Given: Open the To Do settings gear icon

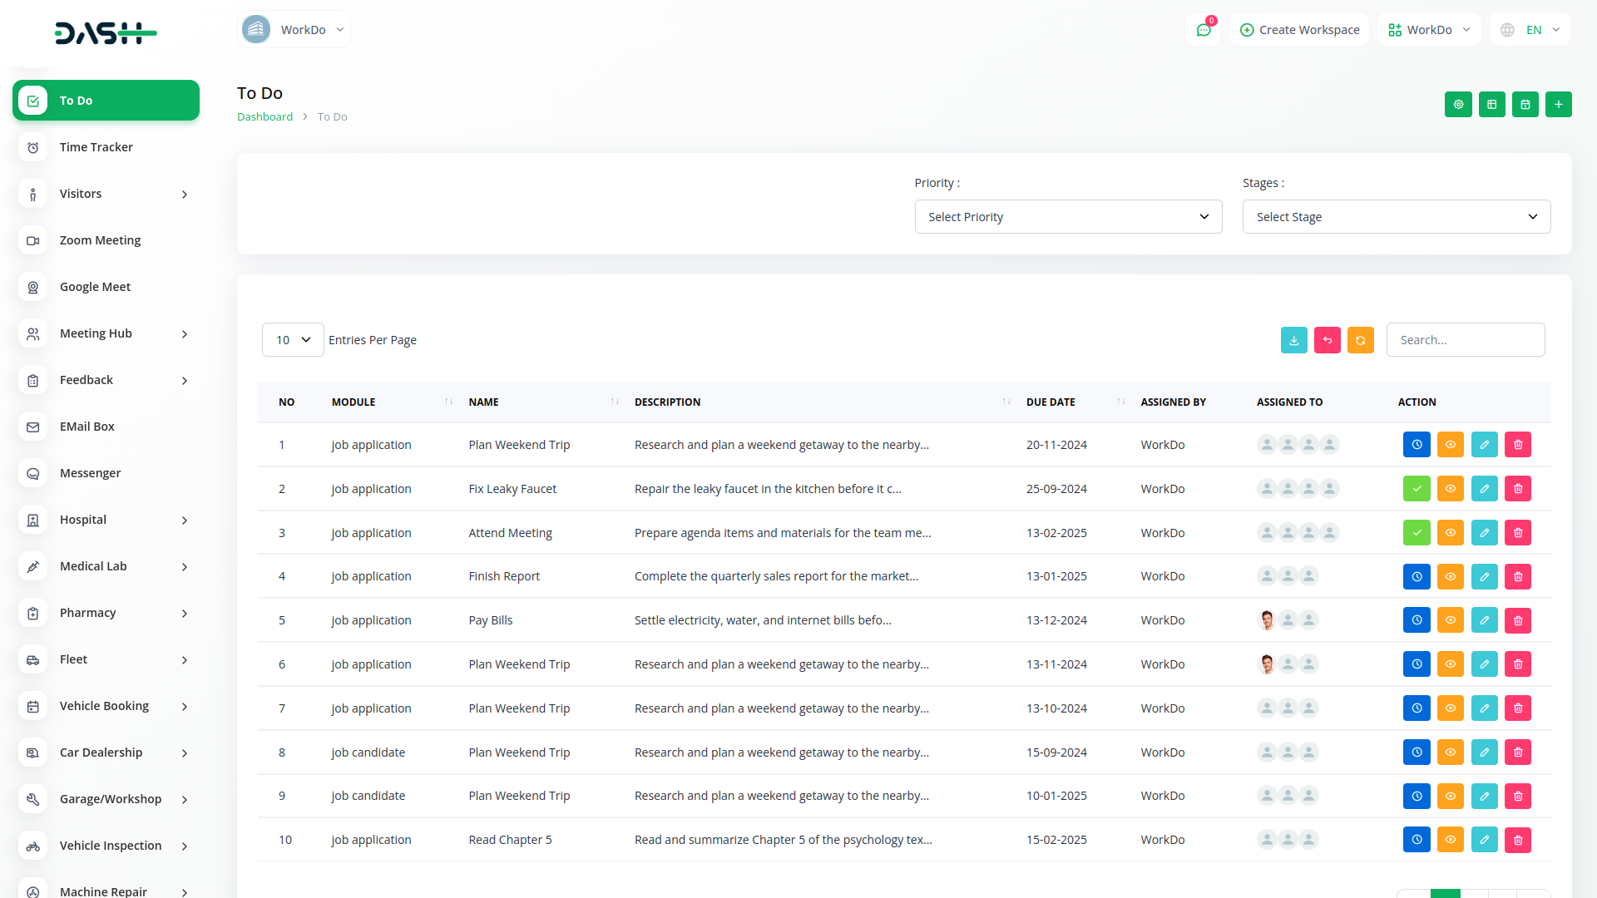Looking at the screenshot, I should tap(1458, 104).
